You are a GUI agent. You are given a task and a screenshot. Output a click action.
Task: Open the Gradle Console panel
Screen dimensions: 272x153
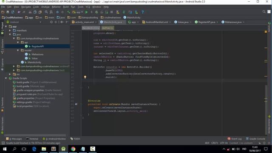255,139
